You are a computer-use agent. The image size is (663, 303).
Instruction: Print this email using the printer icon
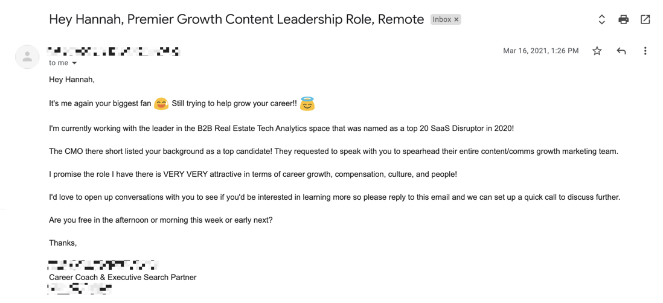(623, 19)
